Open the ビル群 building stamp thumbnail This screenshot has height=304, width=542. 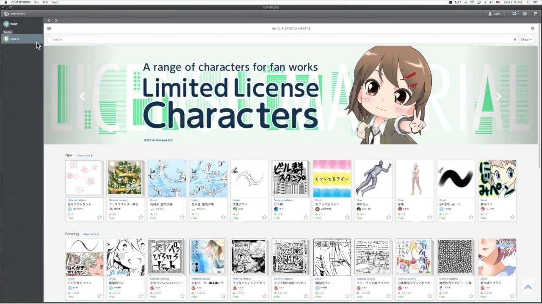(x=290, y=178)
